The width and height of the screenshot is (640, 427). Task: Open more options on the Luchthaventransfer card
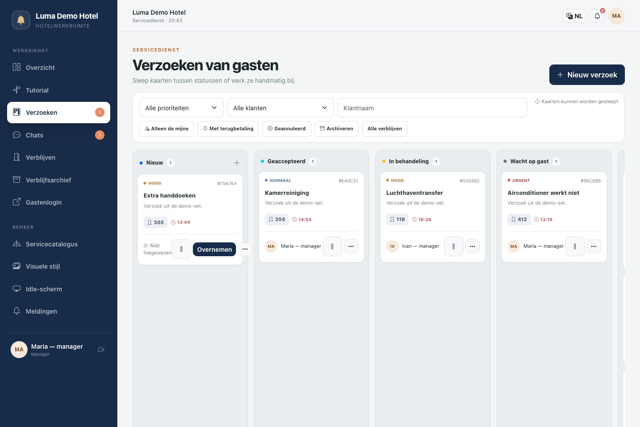click(x=472, y=246)
